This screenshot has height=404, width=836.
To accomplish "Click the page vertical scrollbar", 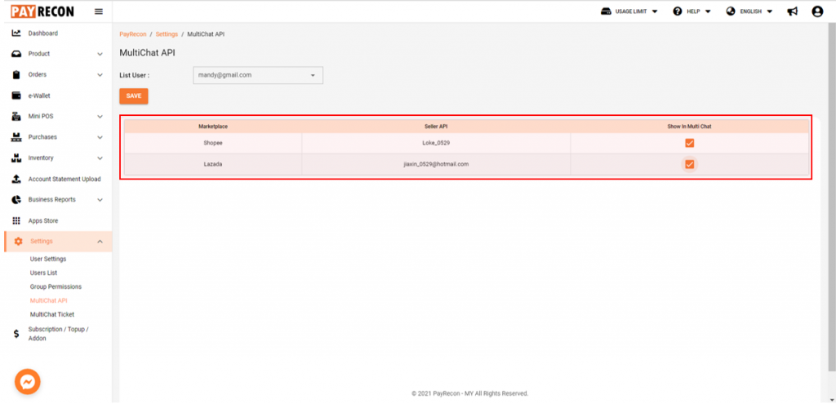I will pyautogui.click(x=832, y=198).
